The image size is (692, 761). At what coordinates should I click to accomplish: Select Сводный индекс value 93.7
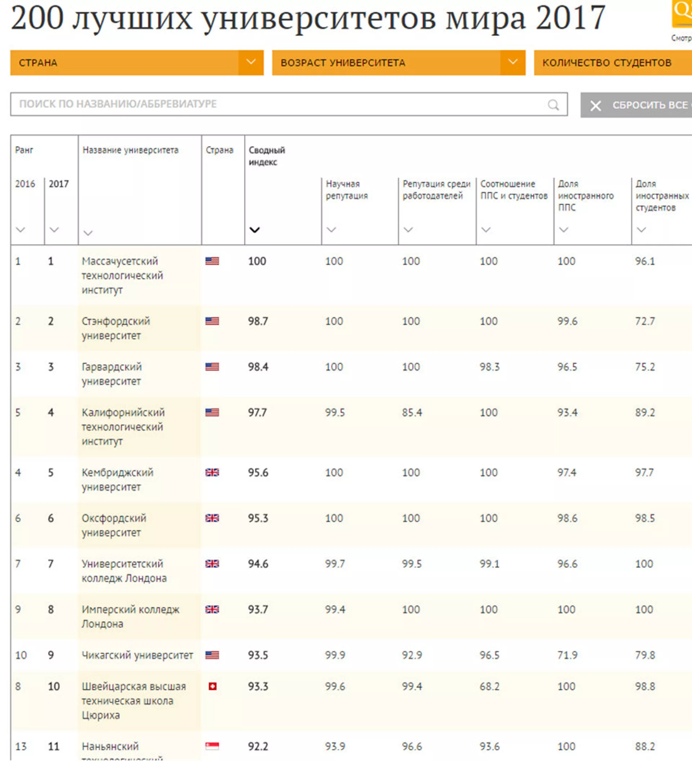point(258,610)
